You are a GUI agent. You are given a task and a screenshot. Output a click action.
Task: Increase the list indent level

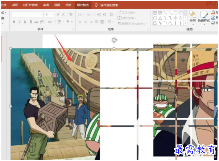click(x=104, y=14)
